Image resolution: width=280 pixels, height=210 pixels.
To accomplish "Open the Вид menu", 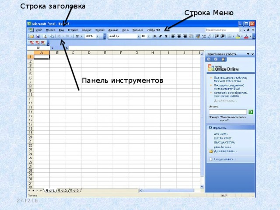I will pyautogui.click(x=61, y=30).
